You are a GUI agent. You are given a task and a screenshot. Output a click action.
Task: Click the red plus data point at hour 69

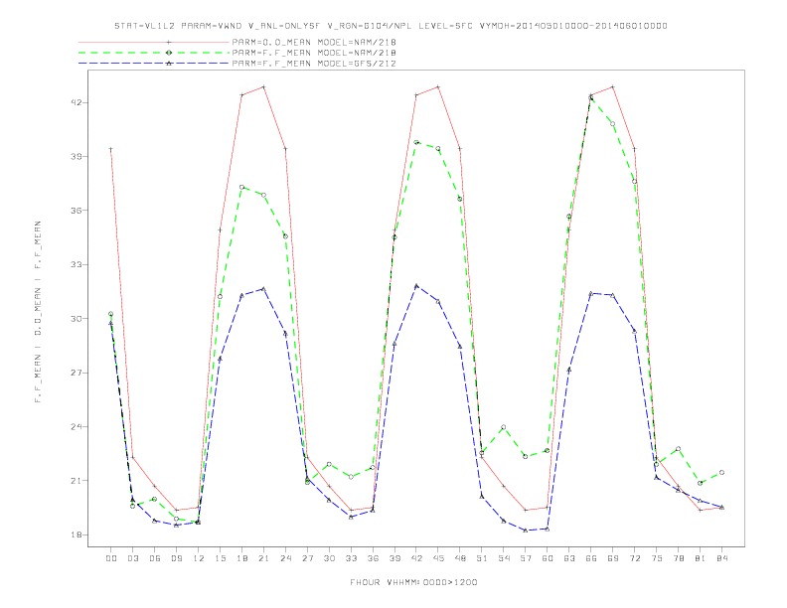613,87
